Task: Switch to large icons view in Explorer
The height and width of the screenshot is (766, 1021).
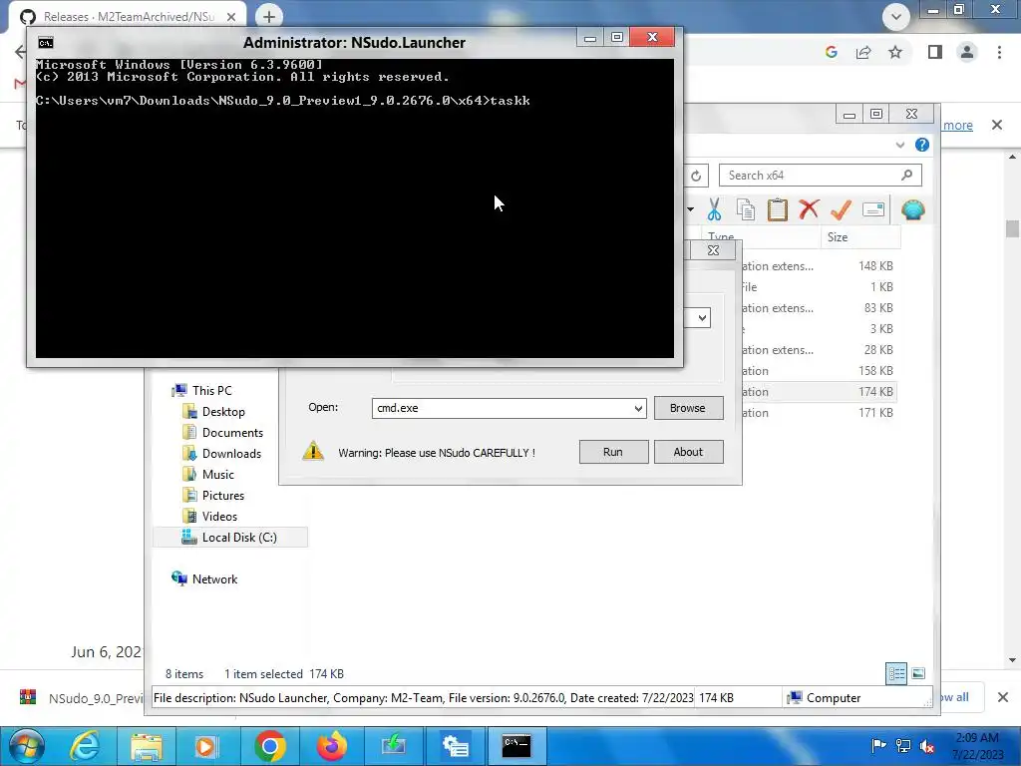Action: (x=918, y=673)
